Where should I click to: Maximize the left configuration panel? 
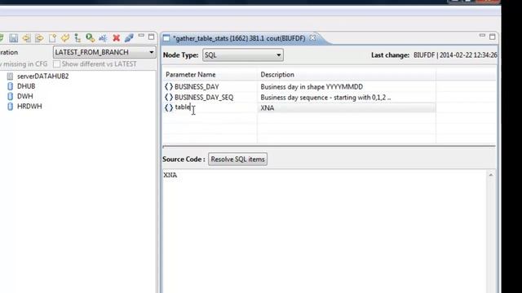tap(151, 37)
